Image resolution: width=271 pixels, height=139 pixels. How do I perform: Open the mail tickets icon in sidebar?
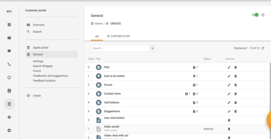click(9, 38)
